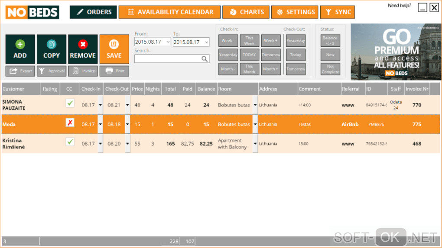Click the Month + button

pyautogui.click(x=270, y=69)
